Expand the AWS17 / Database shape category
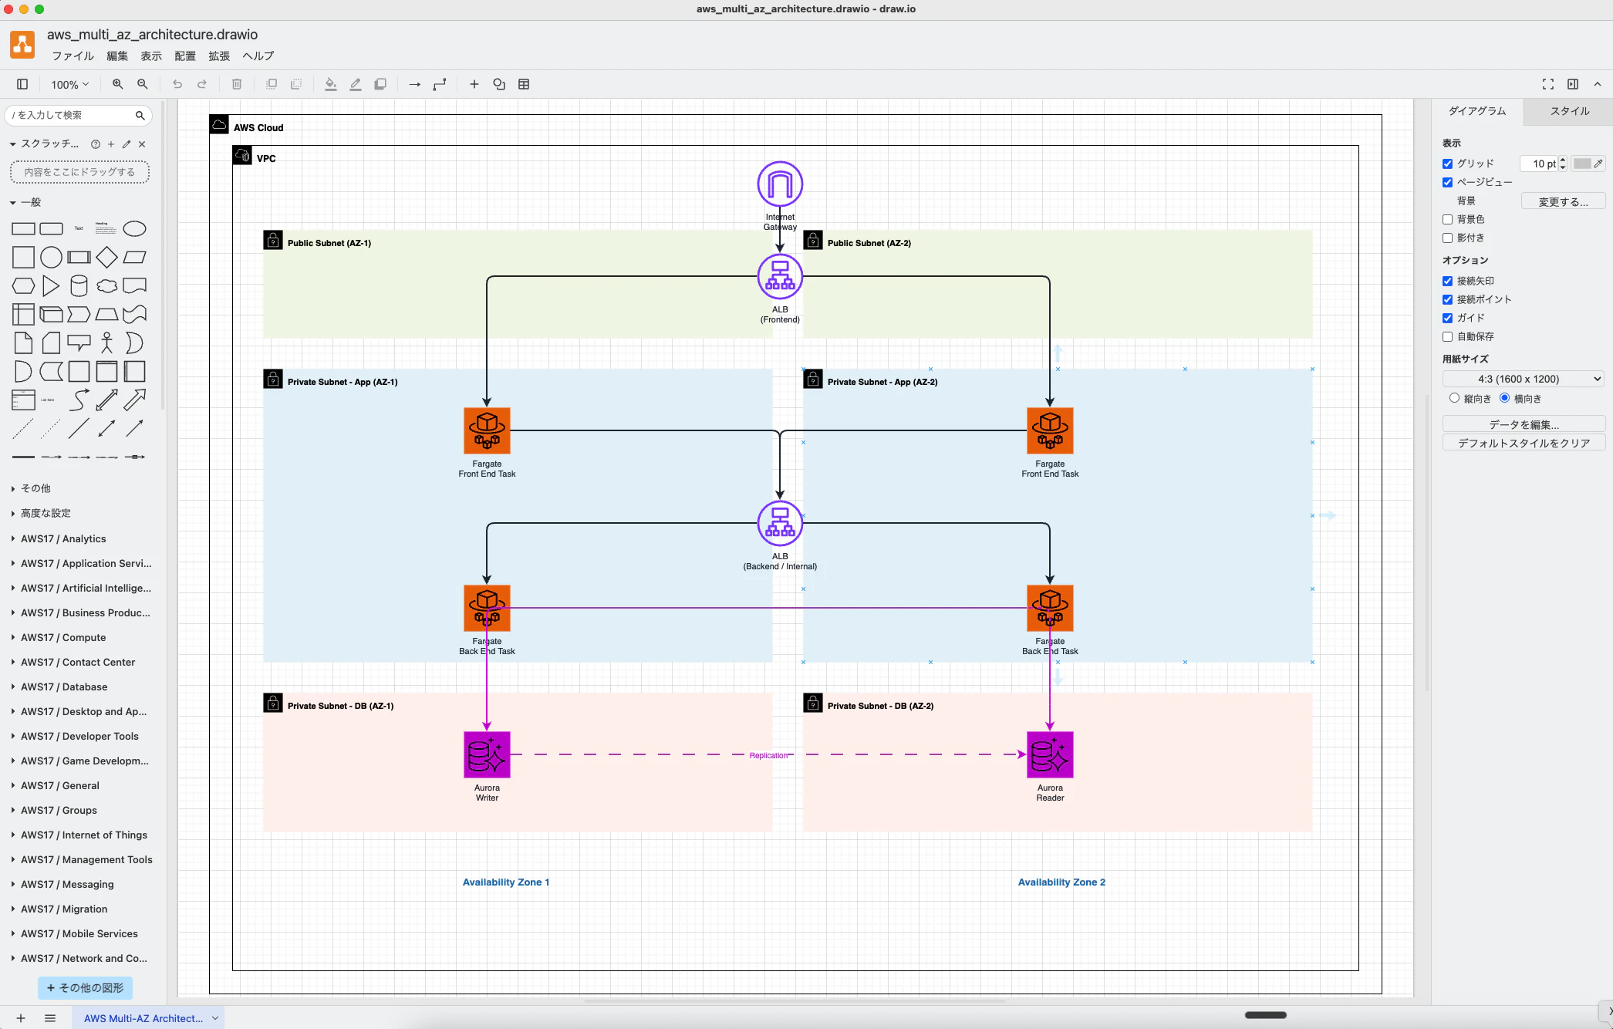Viewport: 1613px width, 1029px height. (x=64, y=687)
